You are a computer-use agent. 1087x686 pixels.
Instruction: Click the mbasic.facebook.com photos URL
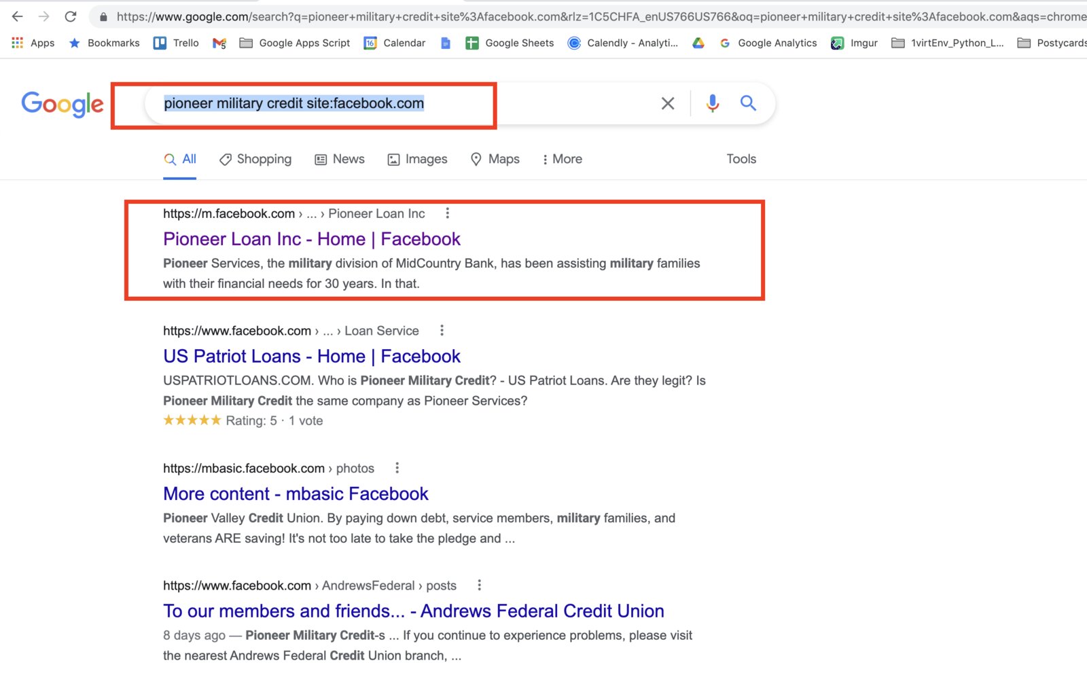[x=268, y=468]
